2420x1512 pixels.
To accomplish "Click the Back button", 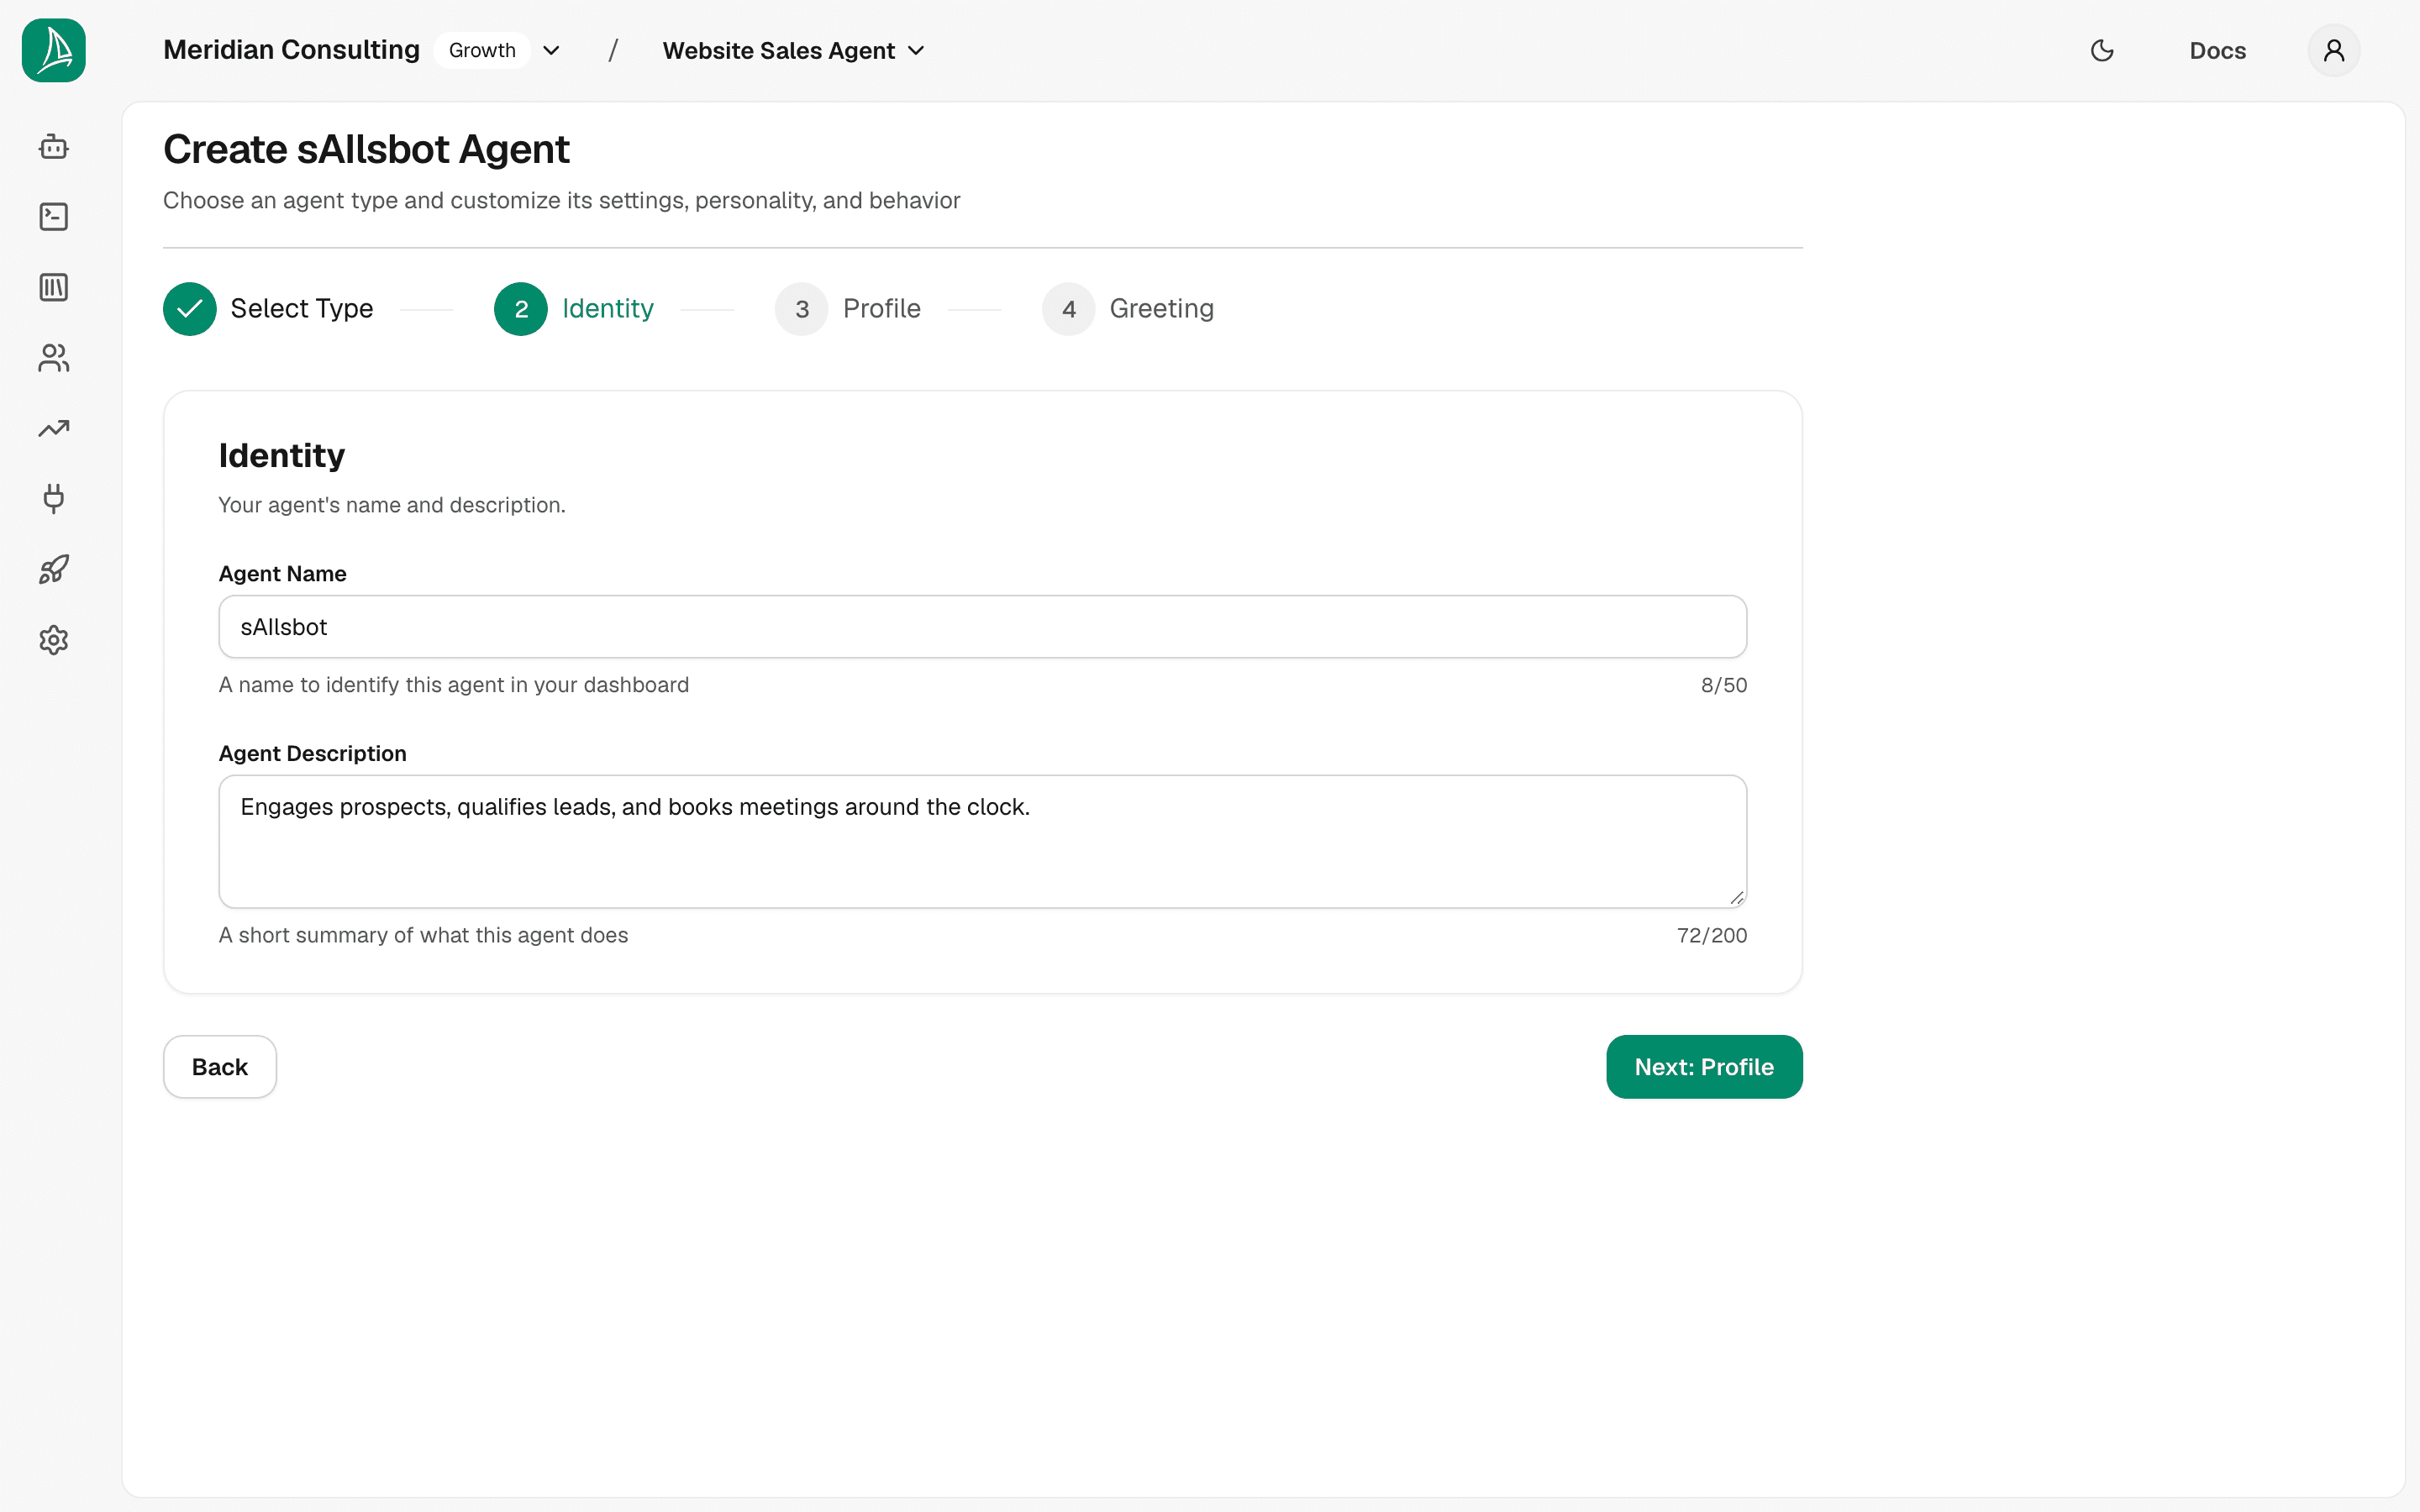I will pos(220,1067).
